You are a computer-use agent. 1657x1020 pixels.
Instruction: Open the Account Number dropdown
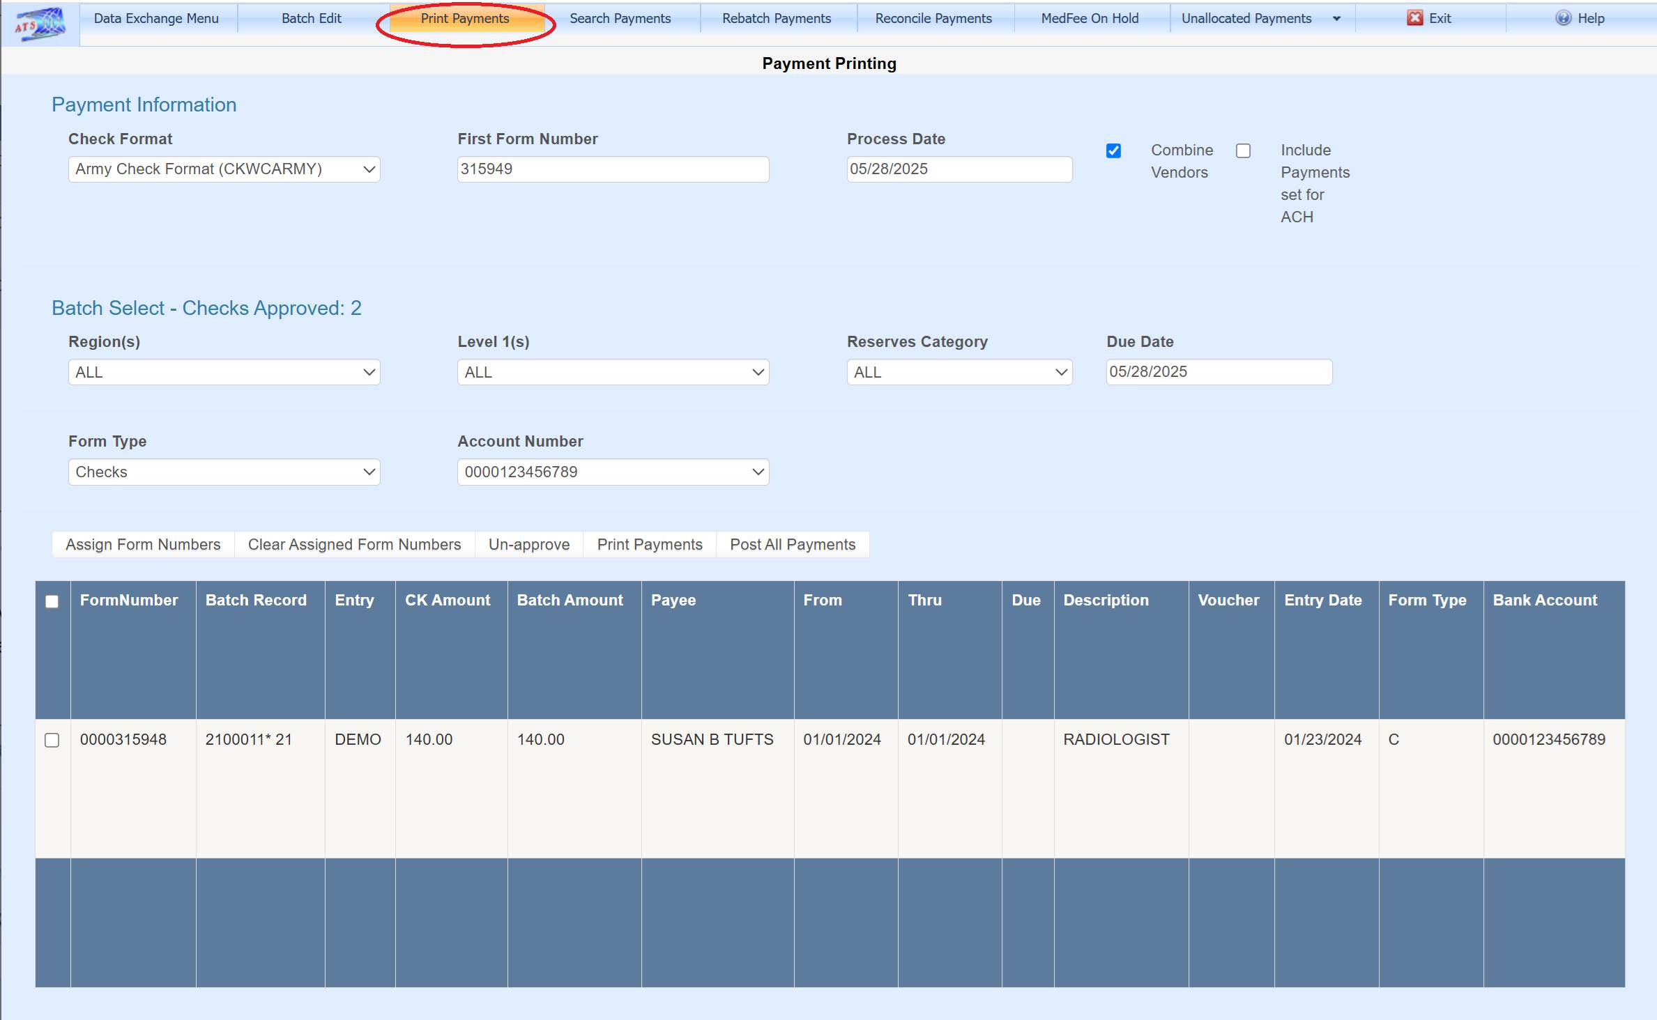[613, 472]
